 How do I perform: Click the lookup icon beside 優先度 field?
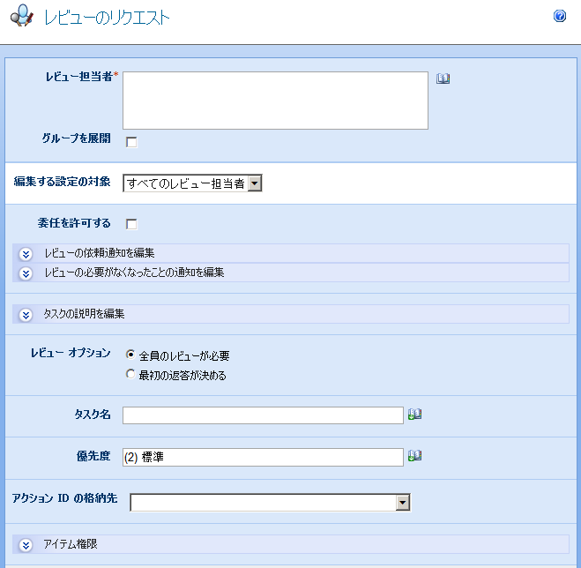tap(414, 455)
